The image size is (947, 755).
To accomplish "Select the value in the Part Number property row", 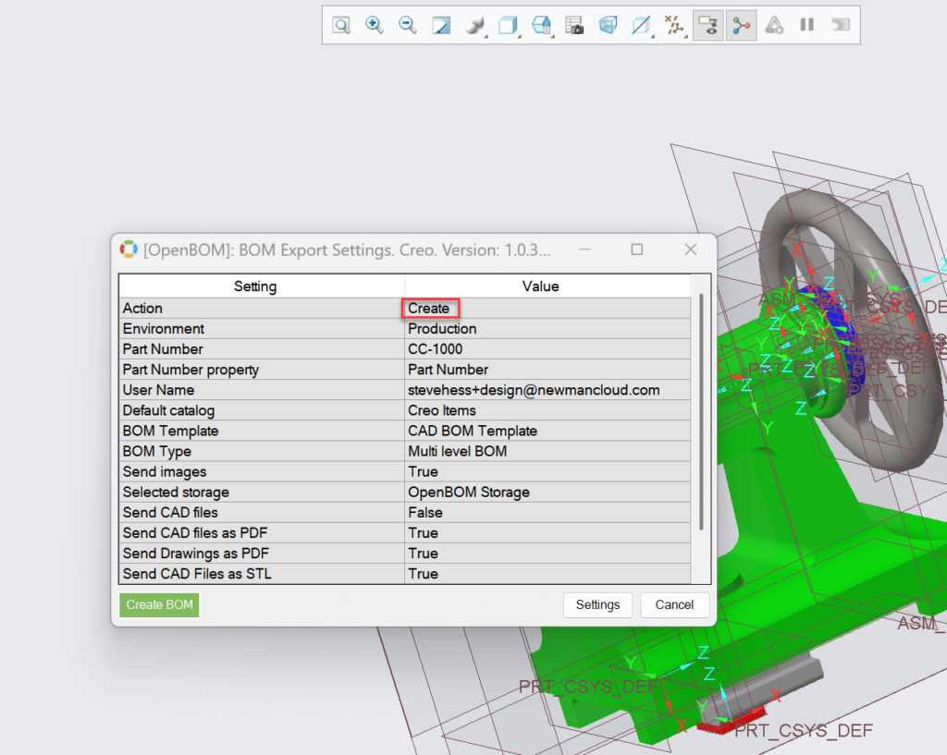I will [x=449, y=370].
